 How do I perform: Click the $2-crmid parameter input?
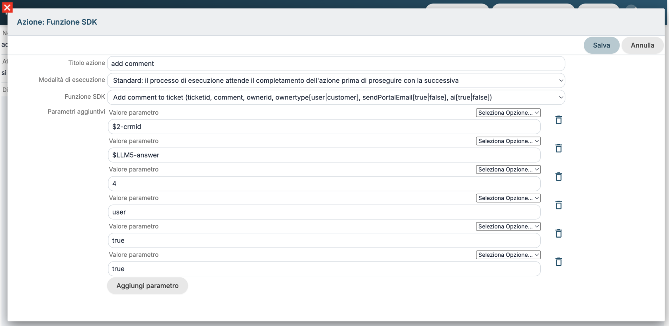tap(324, 127)
